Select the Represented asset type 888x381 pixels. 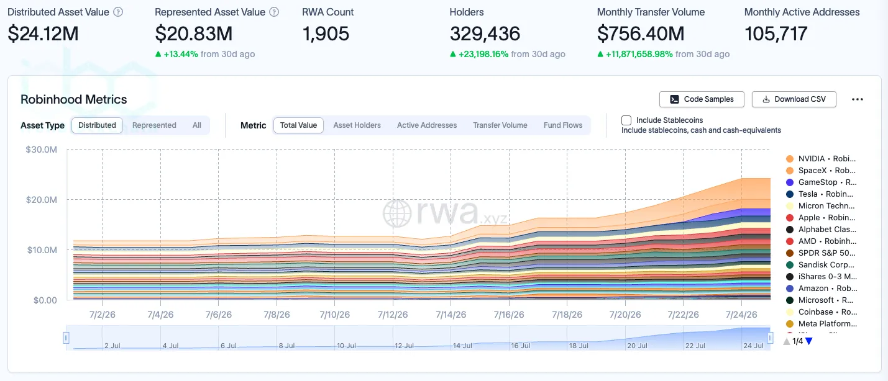click(x=154, y=125)
